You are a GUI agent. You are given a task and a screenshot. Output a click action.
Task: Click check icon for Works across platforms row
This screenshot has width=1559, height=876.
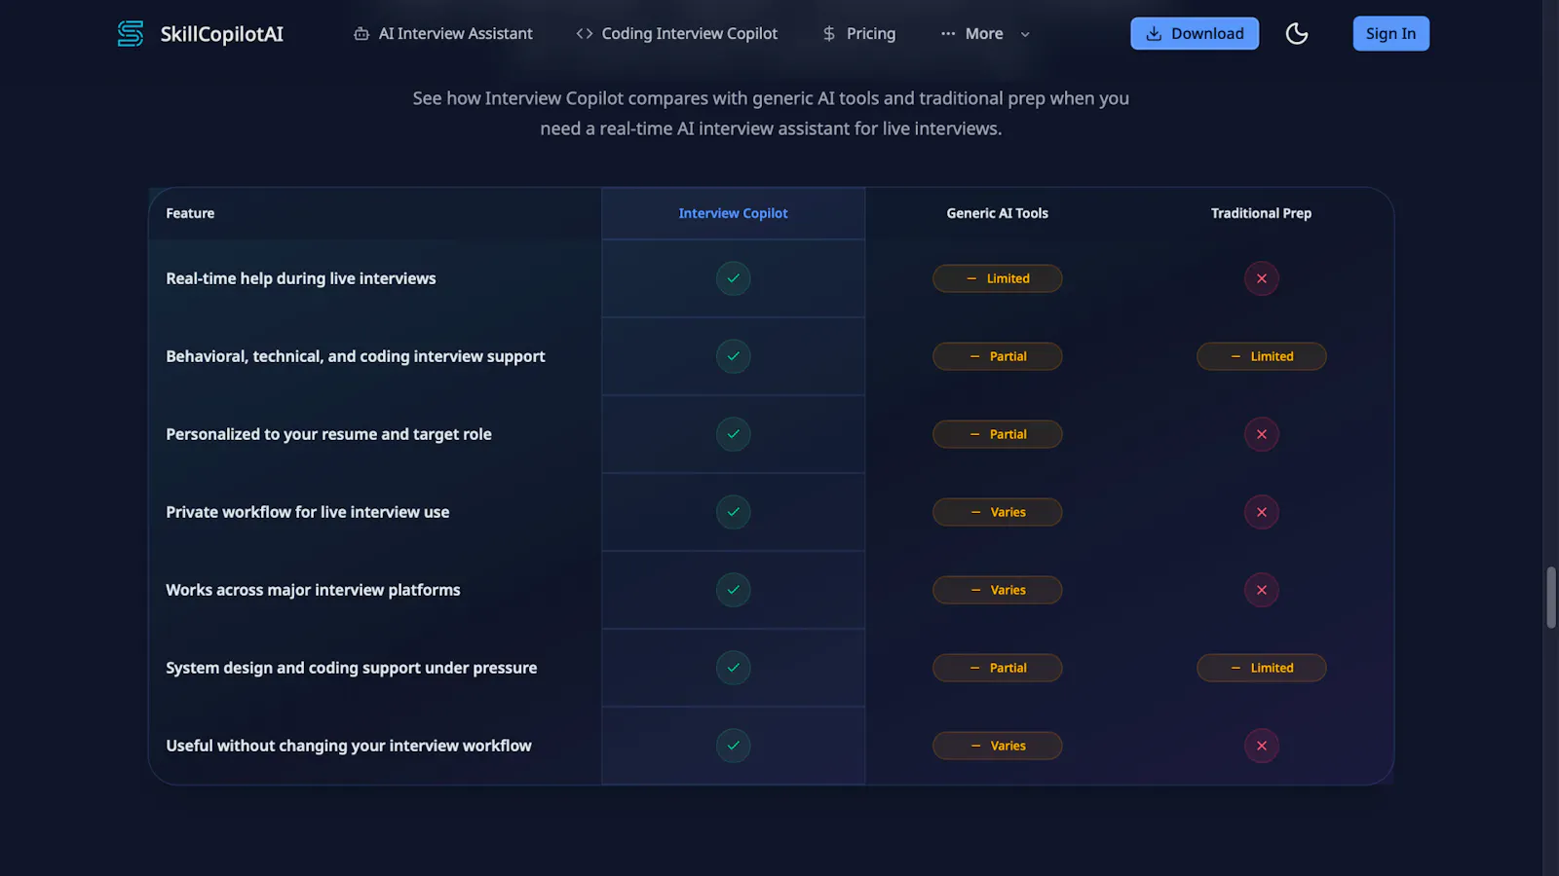[734, 590]
